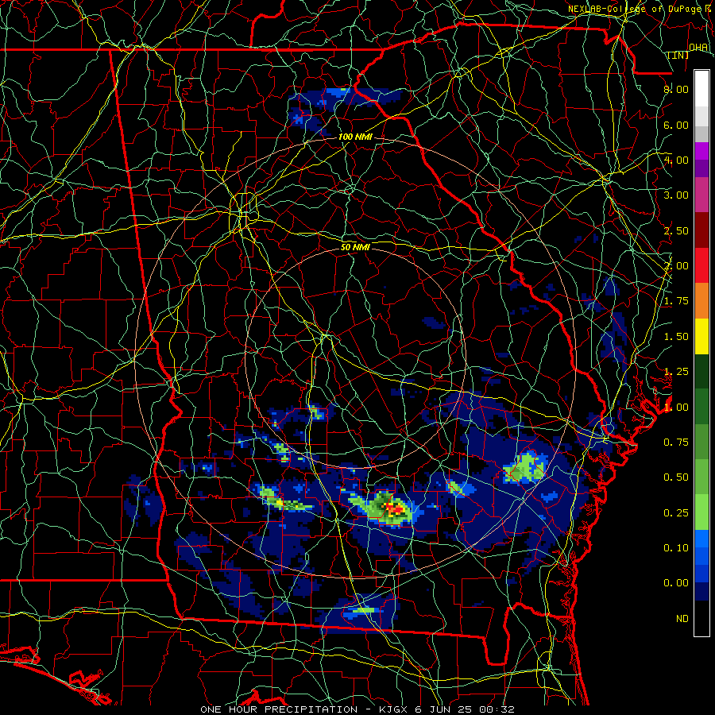Select the yellow legend swatch near 1.50
Viewport: 715px width, 715px height.
tap(701, 336)
